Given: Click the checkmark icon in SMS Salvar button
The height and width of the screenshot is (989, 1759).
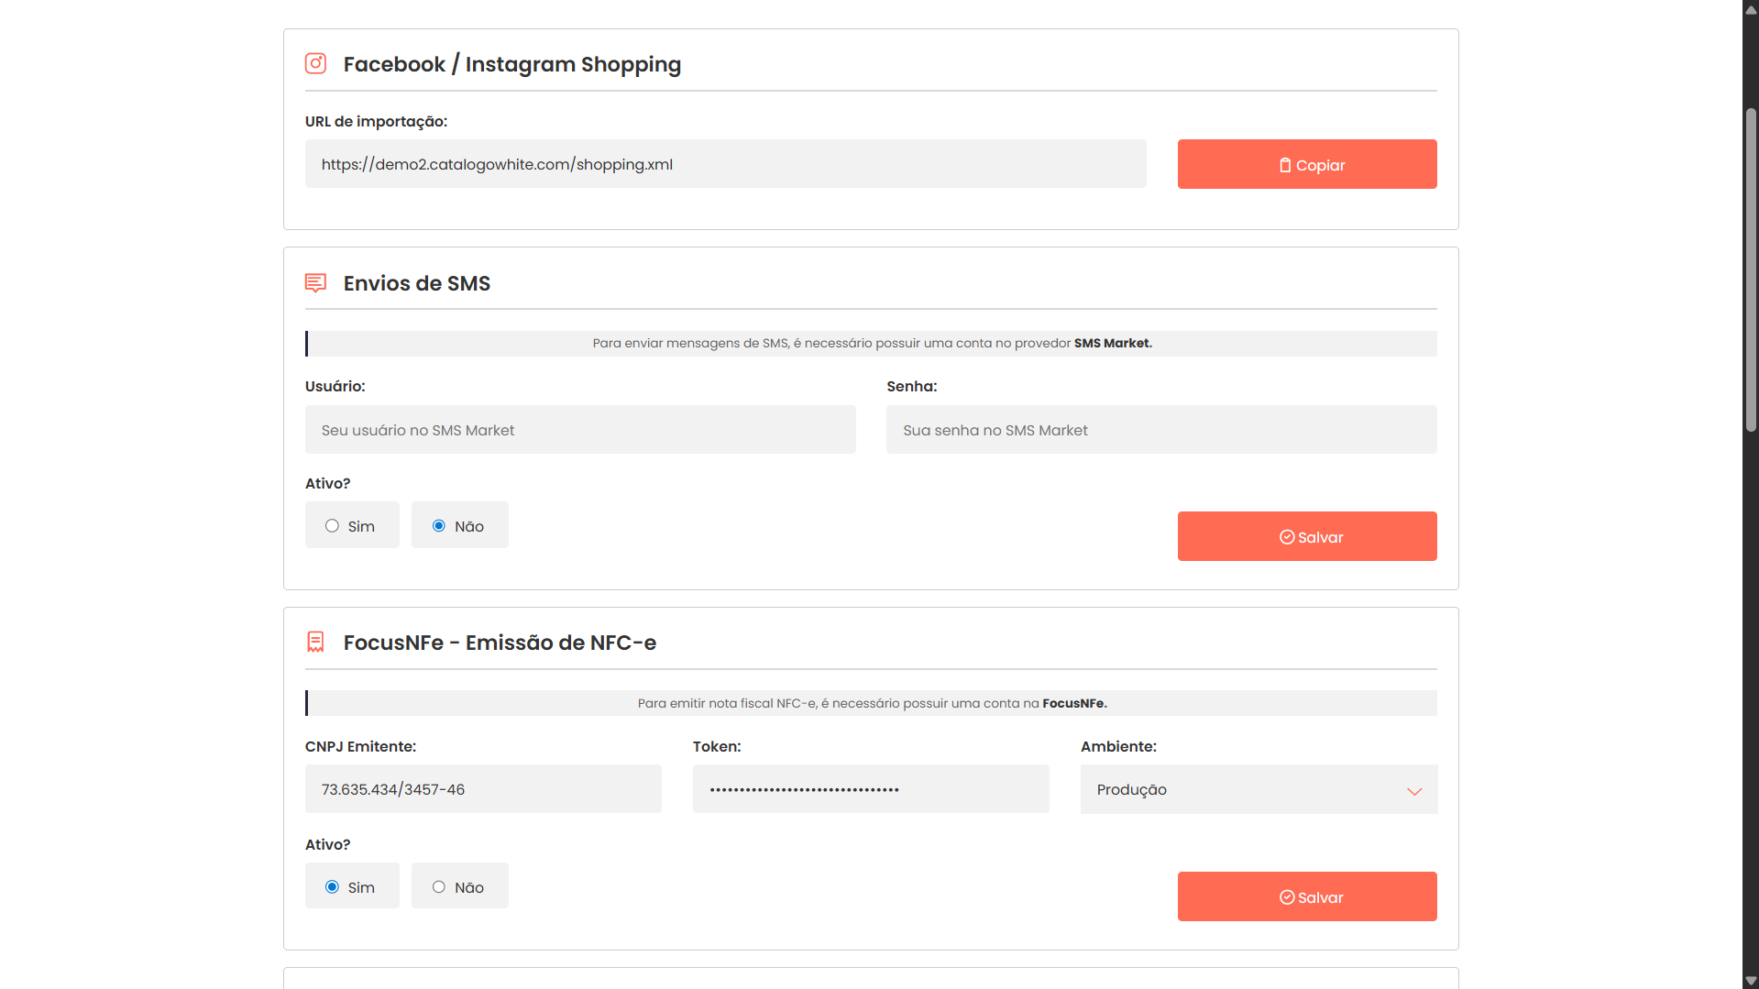Looking at the screenshot, I should click(1287, 537).
